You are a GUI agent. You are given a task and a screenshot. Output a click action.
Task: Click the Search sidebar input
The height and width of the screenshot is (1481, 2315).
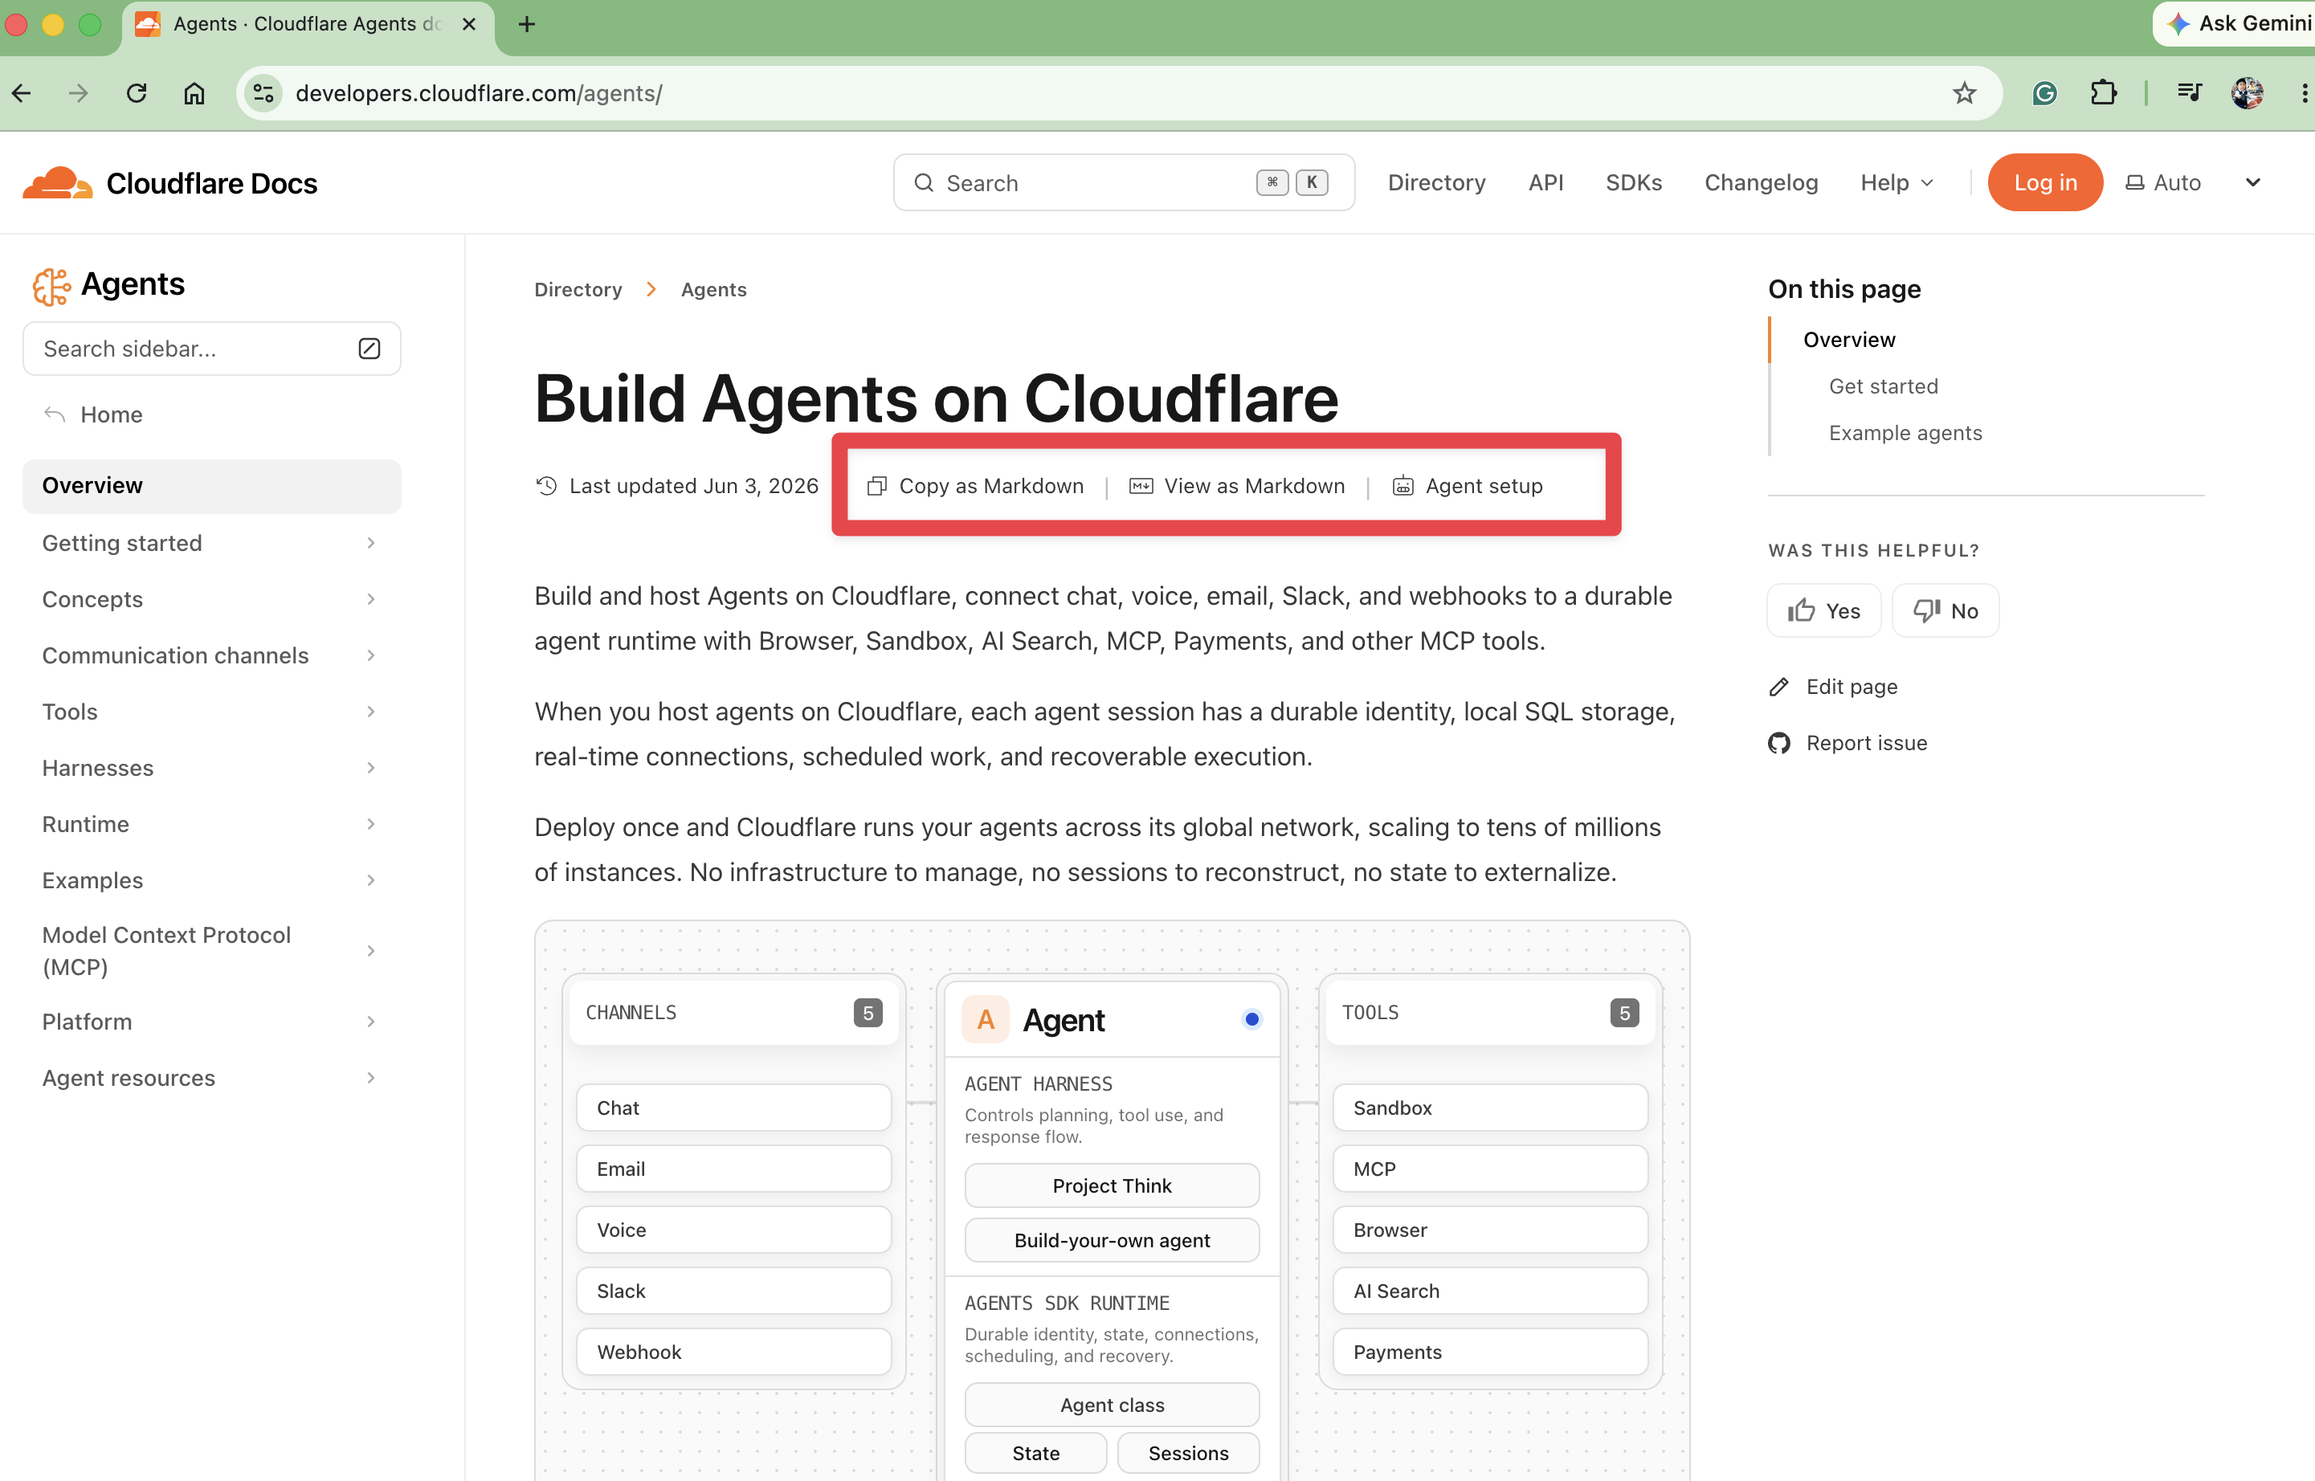coord(210,348)
